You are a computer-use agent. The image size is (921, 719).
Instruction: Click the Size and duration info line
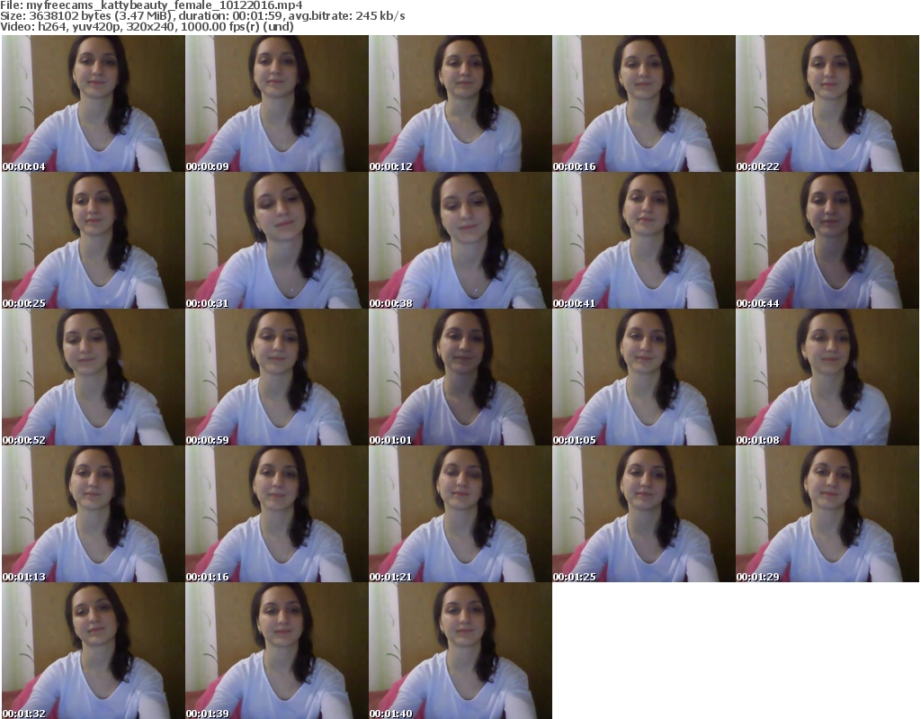click(x=202, y=16)
